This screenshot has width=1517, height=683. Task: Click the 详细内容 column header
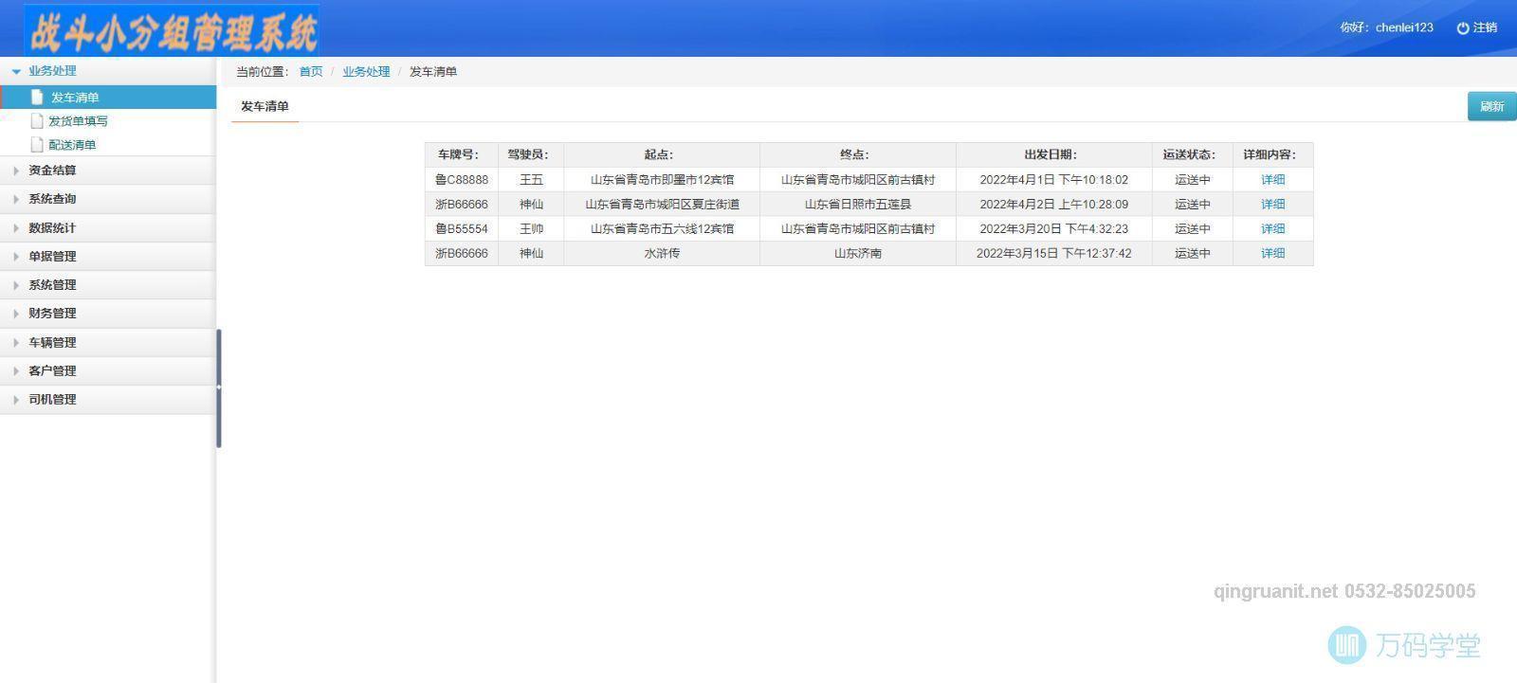[1272, 154]
